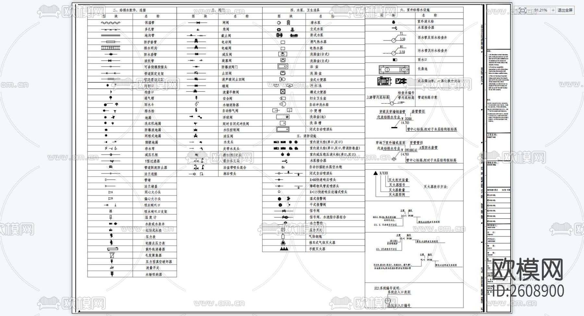Click the 电热水器 table cell
584x316 pixels.
[335, 48]
